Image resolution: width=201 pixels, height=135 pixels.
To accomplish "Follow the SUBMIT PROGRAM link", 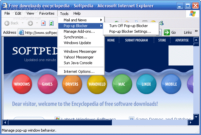I will click(136, 40).
